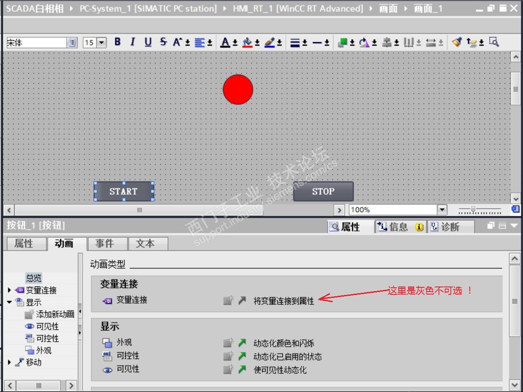Click the 动态化颜色和闪烁 link

pos(284,343)
